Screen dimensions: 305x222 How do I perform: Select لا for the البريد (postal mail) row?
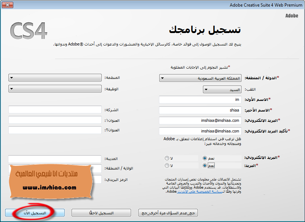tap(167, 165)
